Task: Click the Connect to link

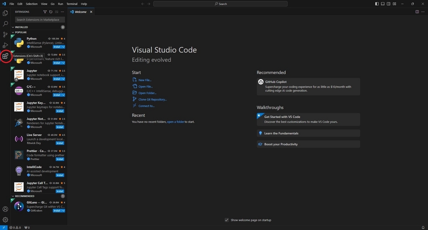Action: (x=147, y=106)
